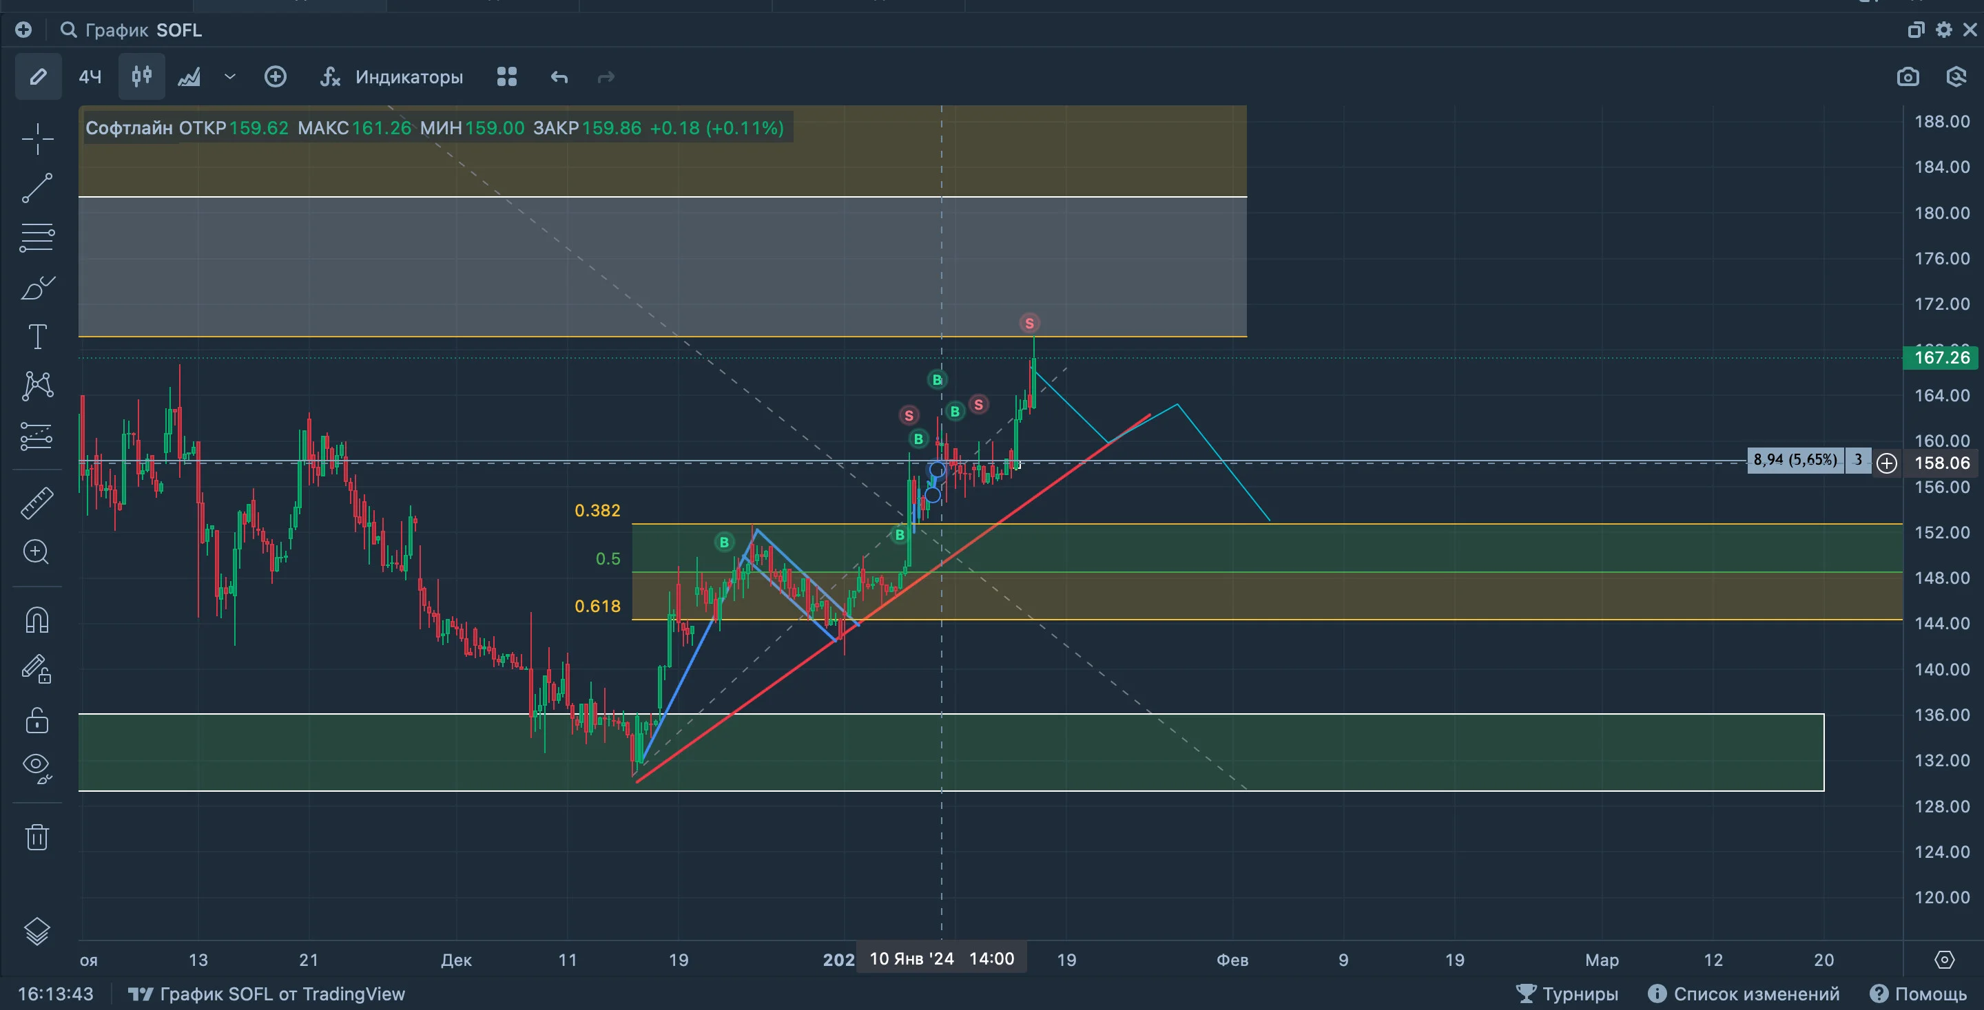Add an order at 158.06 price plus

(1887, 463)
